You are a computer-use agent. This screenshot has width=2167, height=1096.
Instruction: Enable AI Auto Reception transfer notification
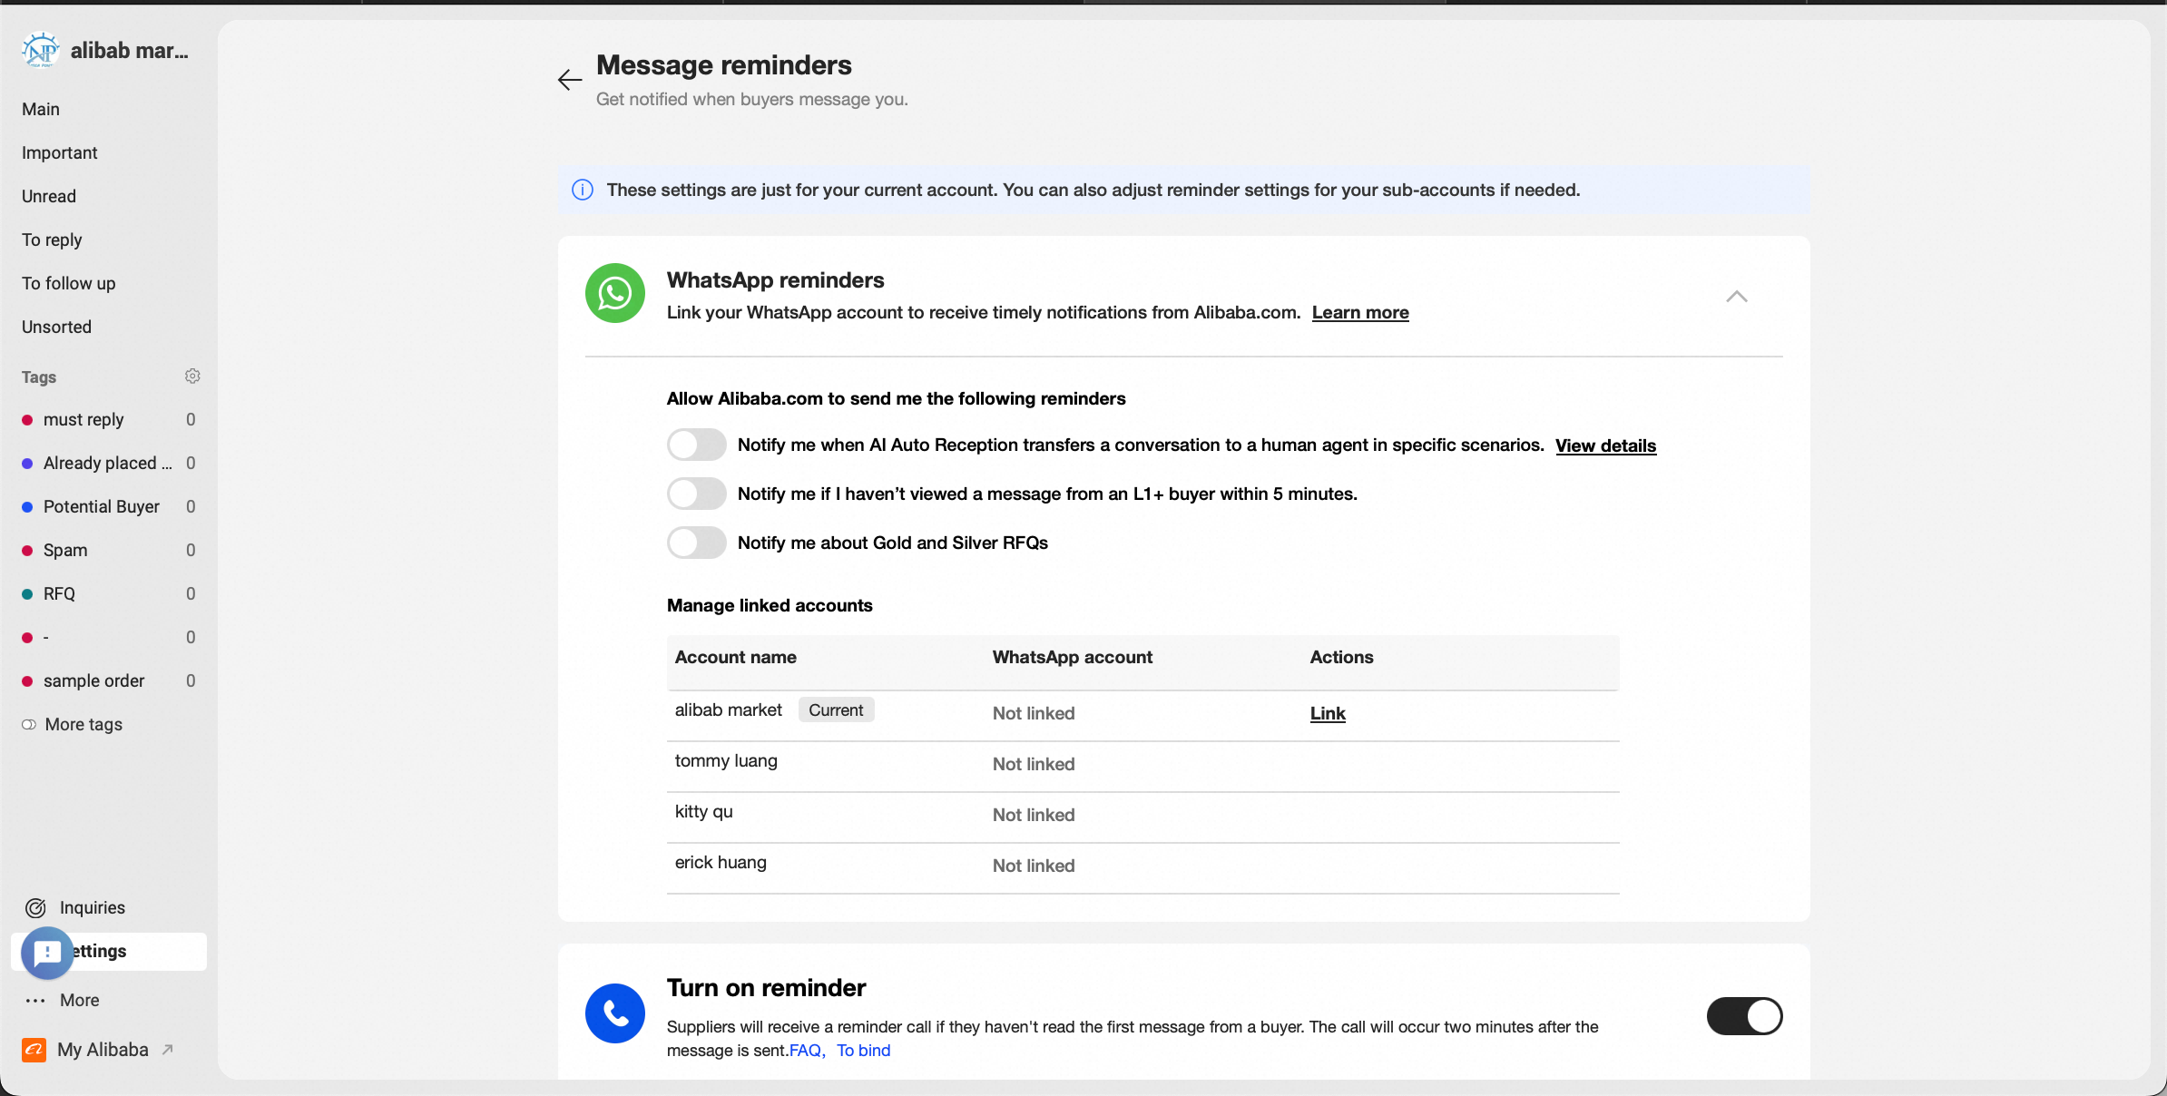click(x=697, y=445)
